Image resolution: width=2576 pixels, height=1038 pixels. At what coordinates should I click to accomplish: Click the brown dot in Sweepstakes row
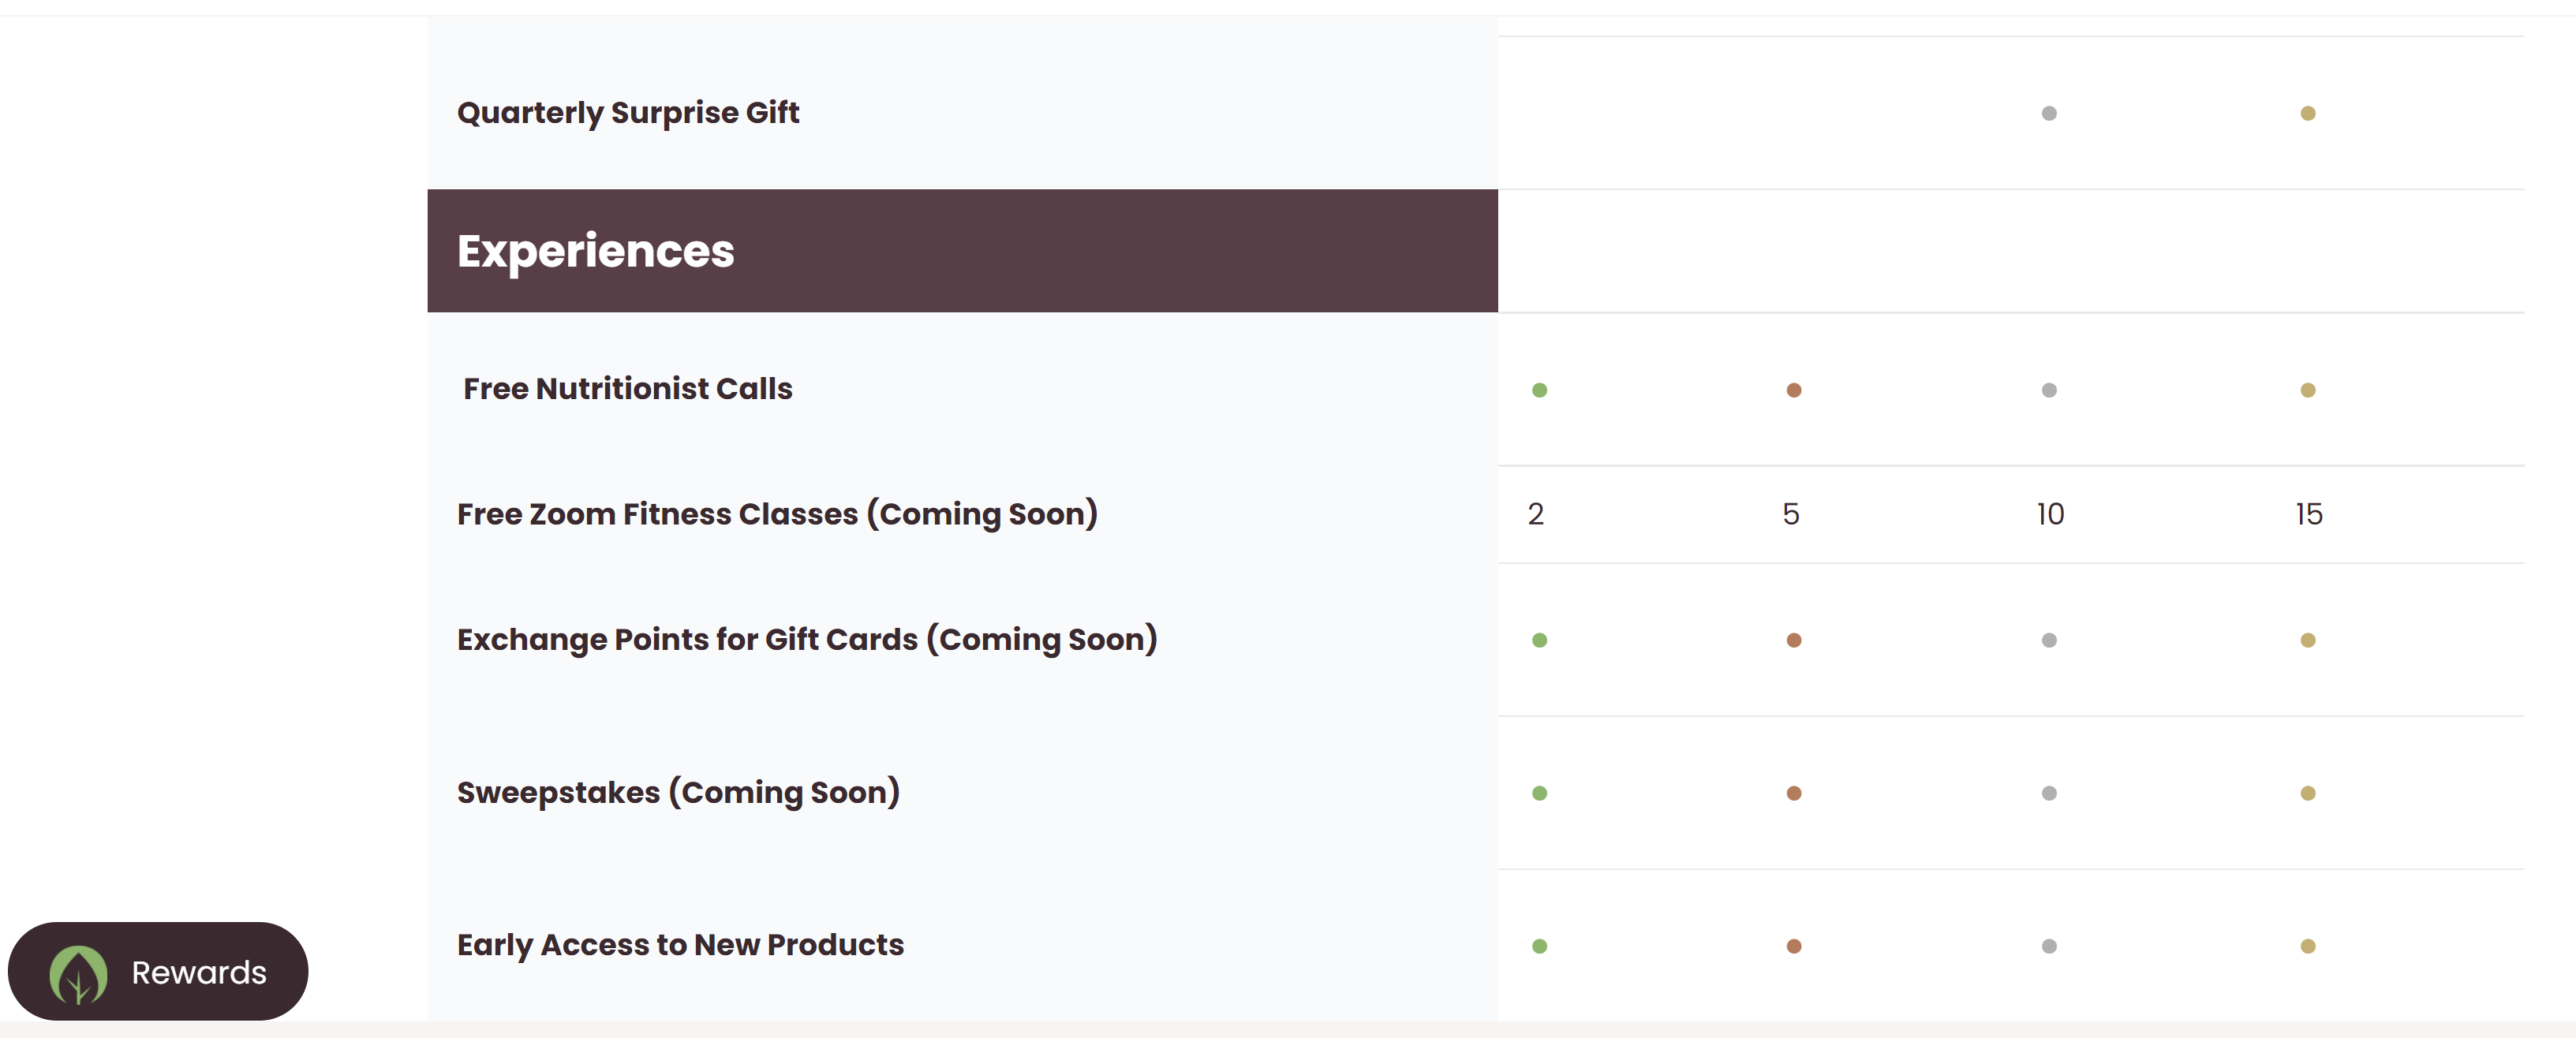pos(1794,793)
